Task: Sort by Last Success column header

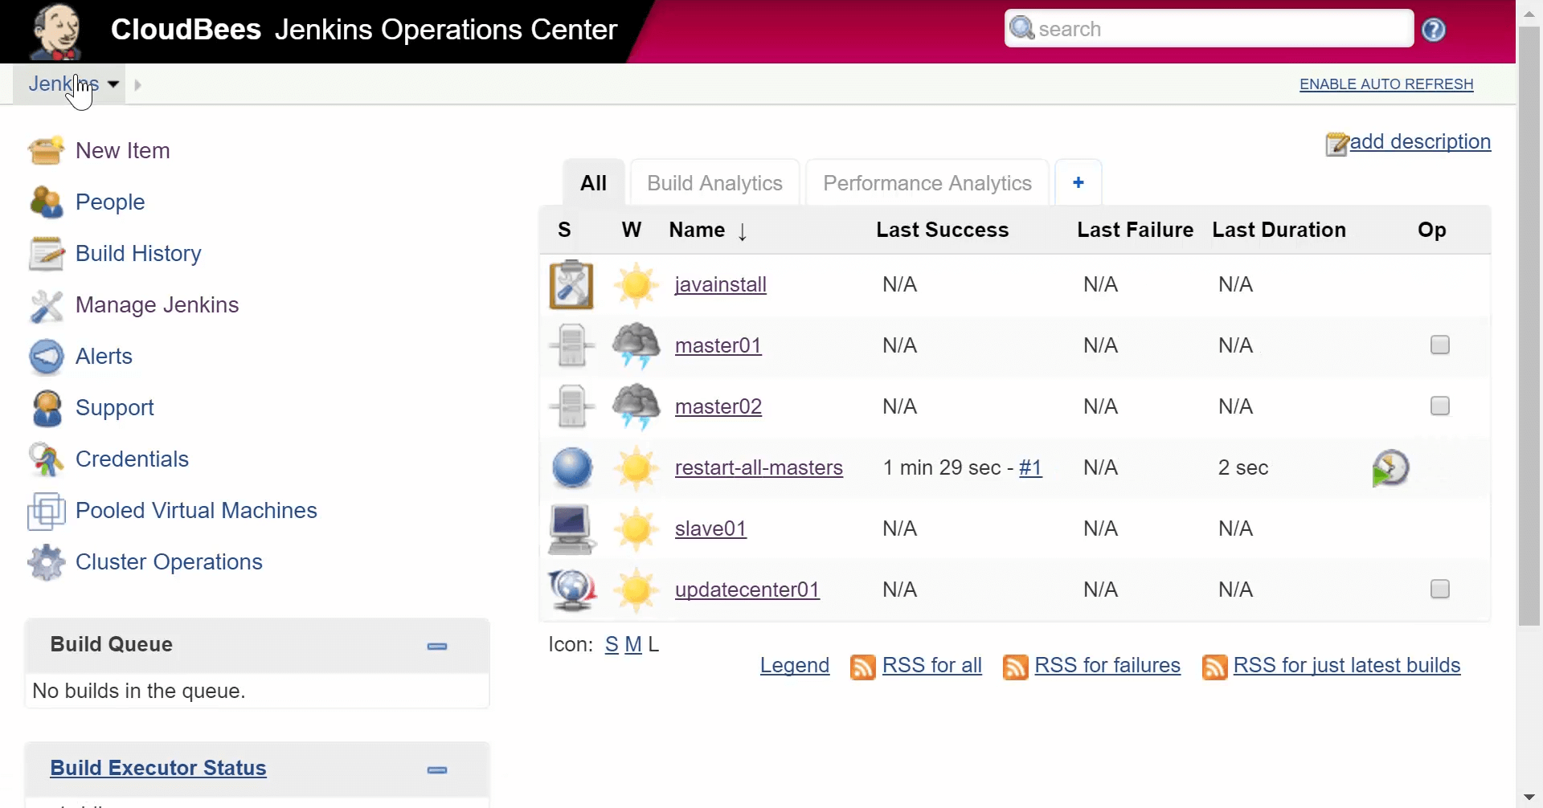Action: (942, 230)
